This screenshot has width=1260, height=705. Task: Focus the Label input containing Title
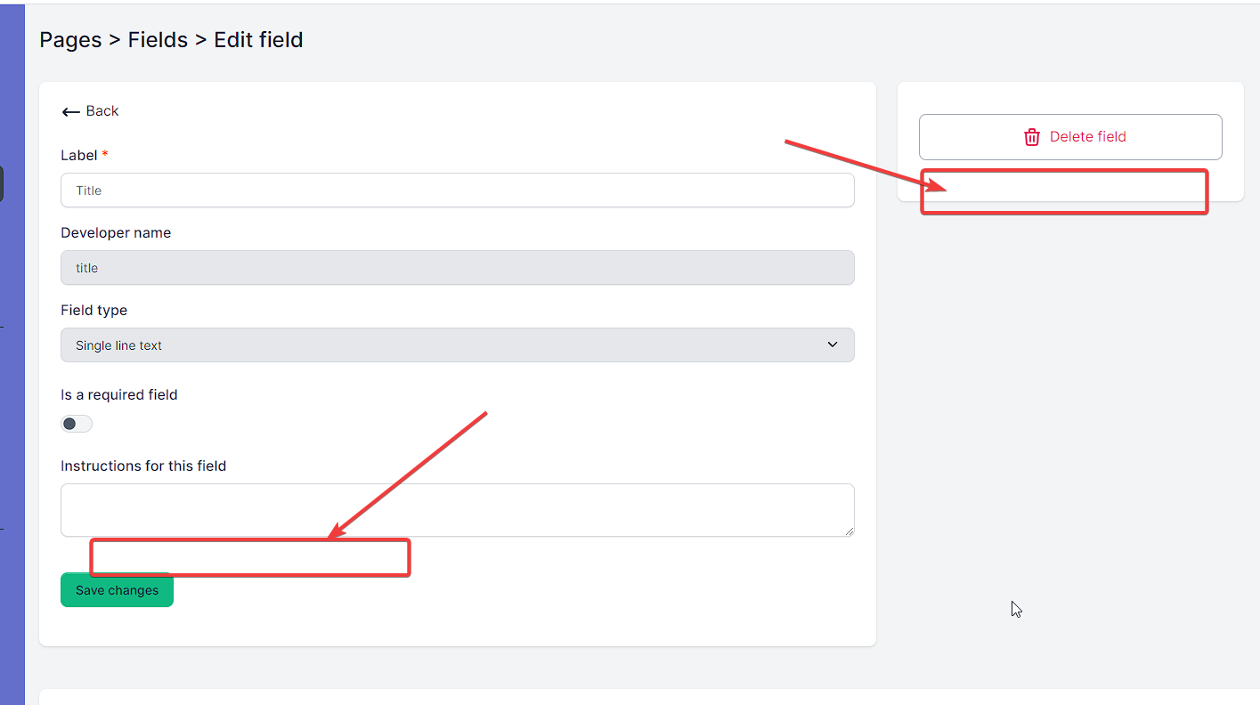click(x=458, y=190)
